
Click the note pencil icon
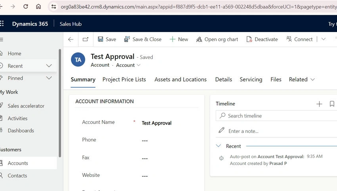222,130
